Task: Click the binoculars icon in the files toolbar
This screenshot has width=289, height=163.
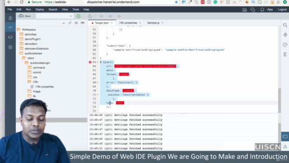Action: [83, 23]
